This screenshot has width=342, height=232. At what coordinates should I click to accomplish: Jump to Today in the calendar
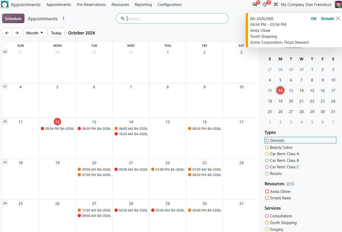(56, 33)
